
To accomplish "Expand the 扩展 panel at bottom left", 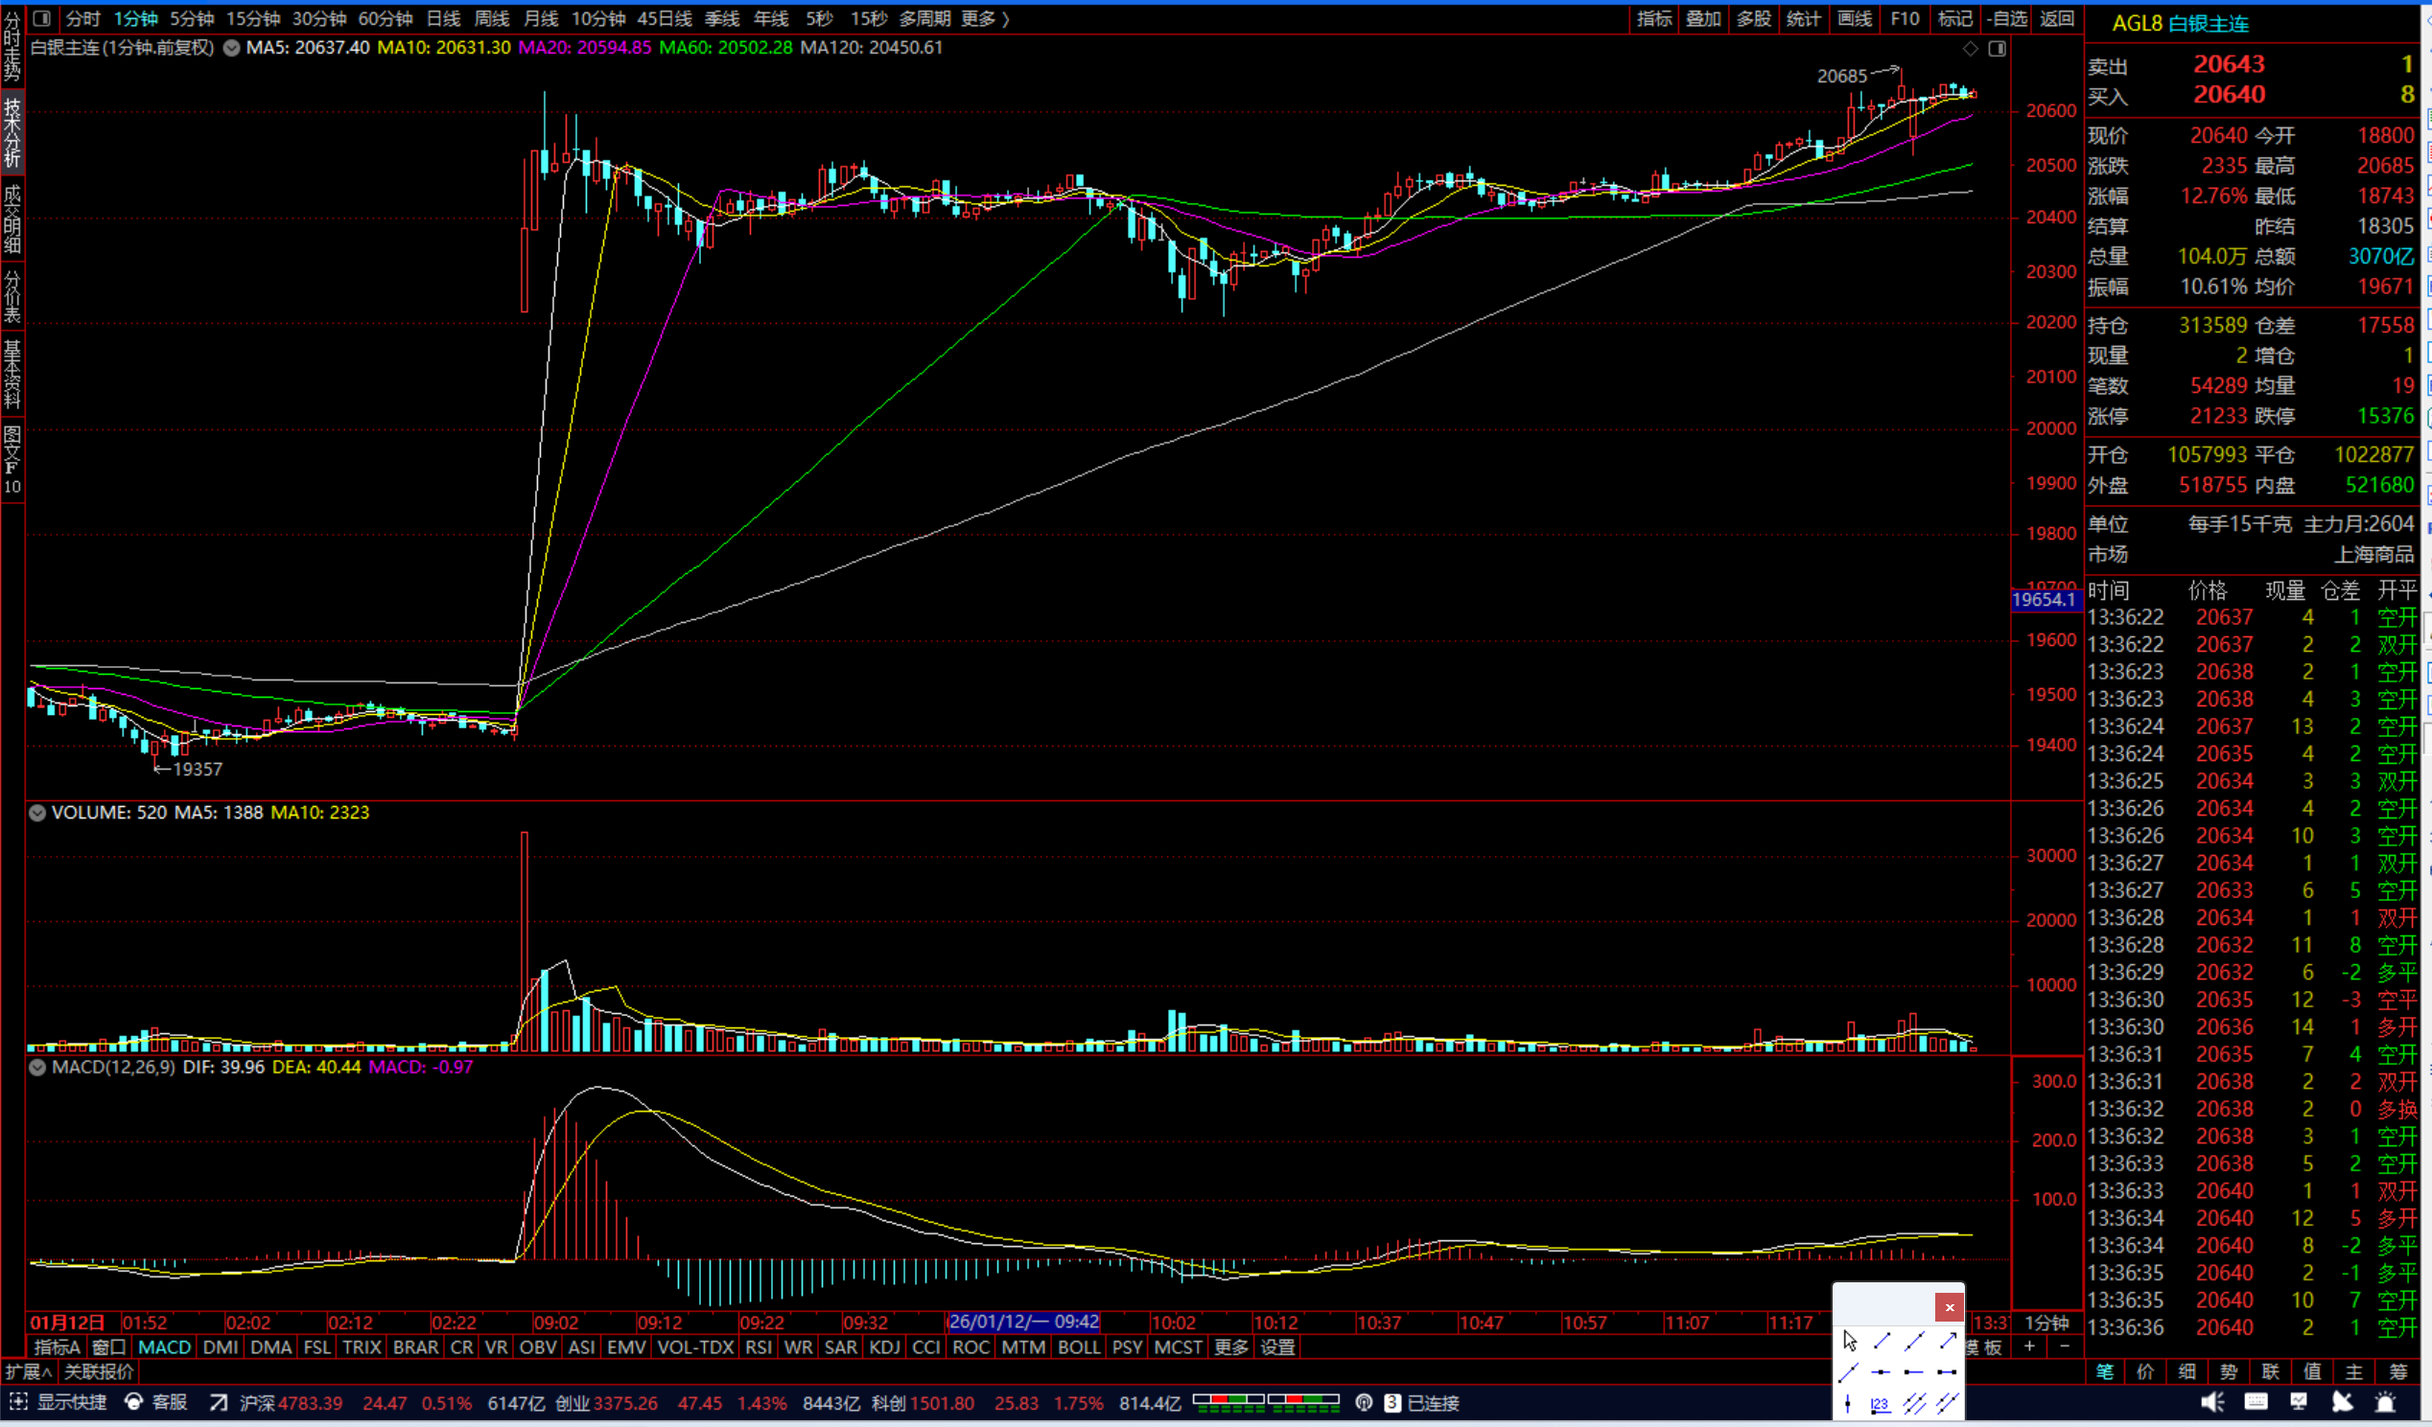I will click(x=27, y=1371).
